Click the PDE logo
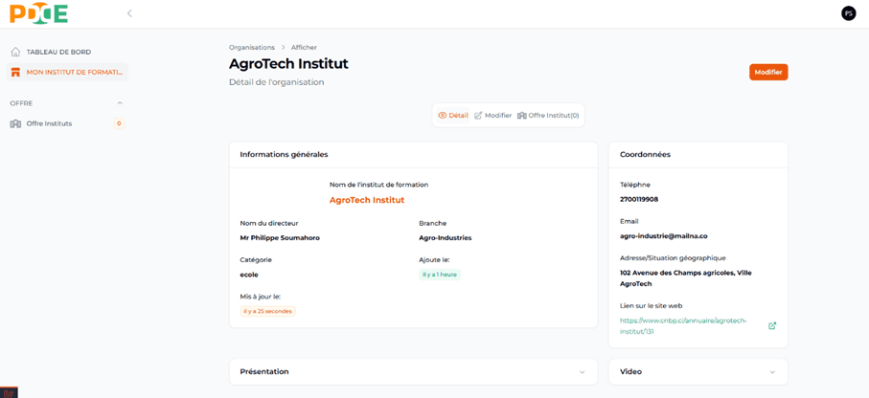The height and width of the screenshot is (398, 869). click(x=39, y=13)
